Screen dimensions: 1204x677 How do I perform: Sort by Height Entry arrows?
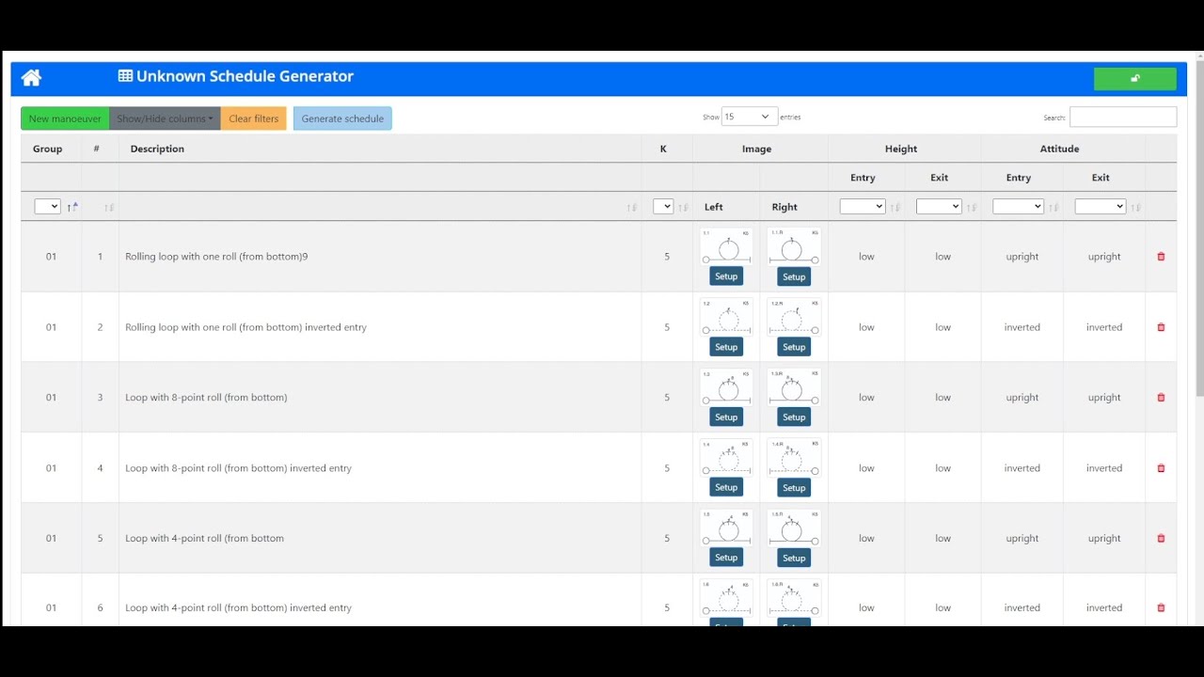(895, 207)
